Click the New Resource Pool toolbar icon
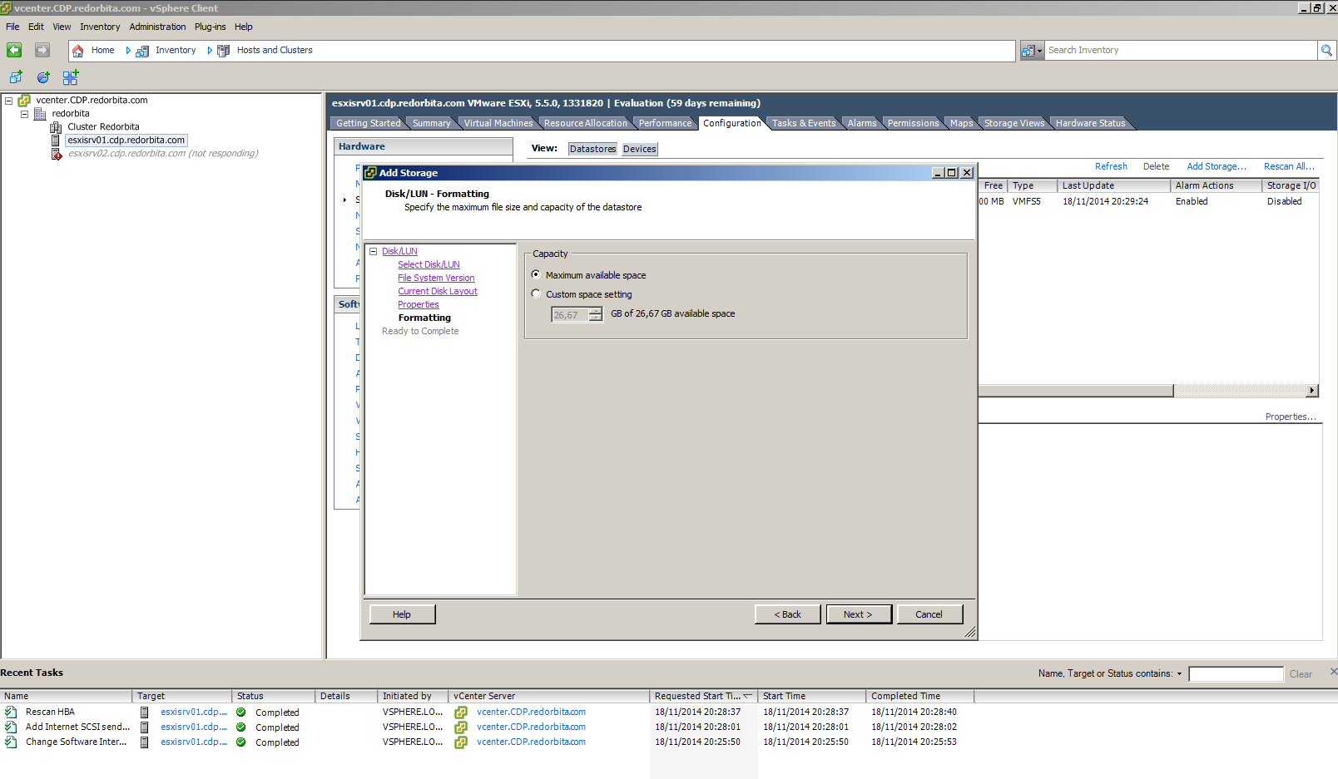The width and height of the screenshot is (1338, 779). point(43,77)
